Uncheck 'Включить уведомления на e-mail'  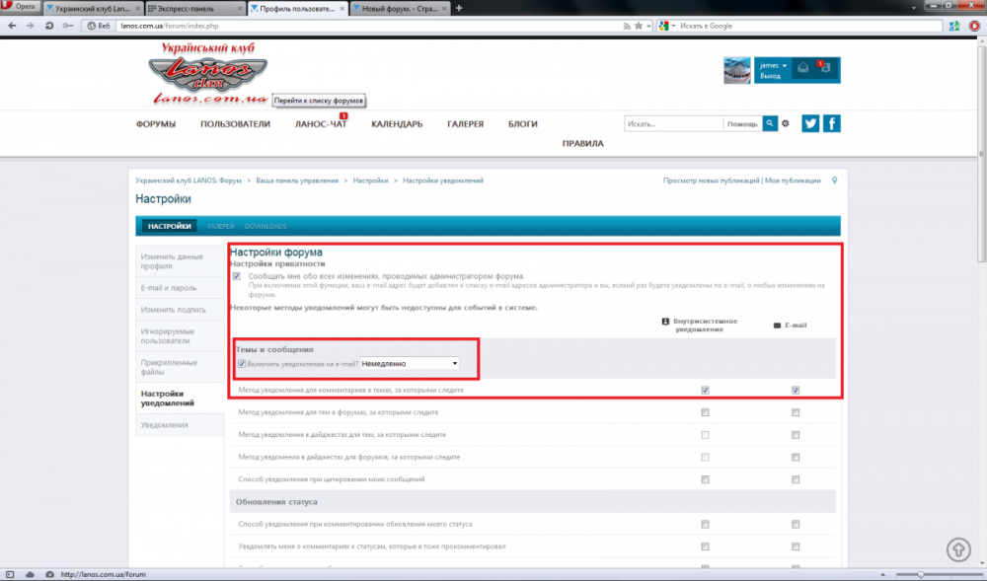tap(242, 363)
